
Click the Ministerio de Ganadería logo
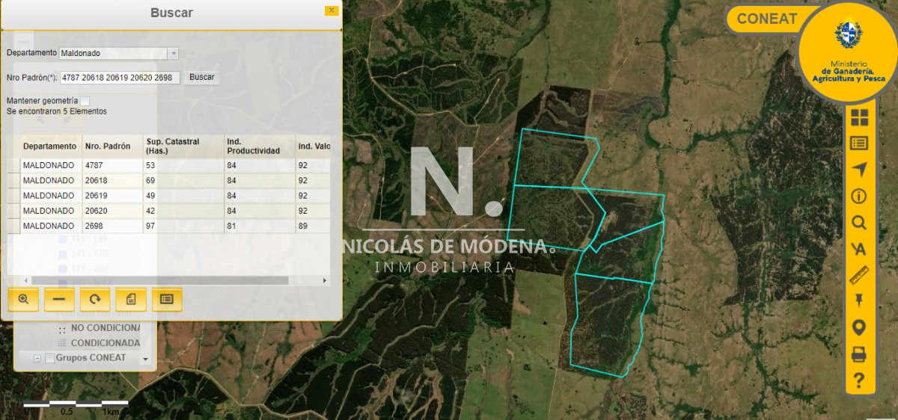coord(848,52)
